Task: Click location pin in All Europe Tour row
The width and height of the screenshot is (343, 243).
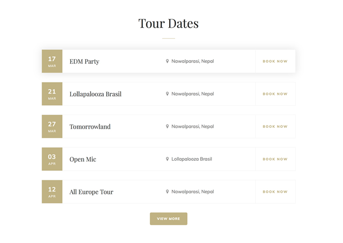Action: click(167, 192)
